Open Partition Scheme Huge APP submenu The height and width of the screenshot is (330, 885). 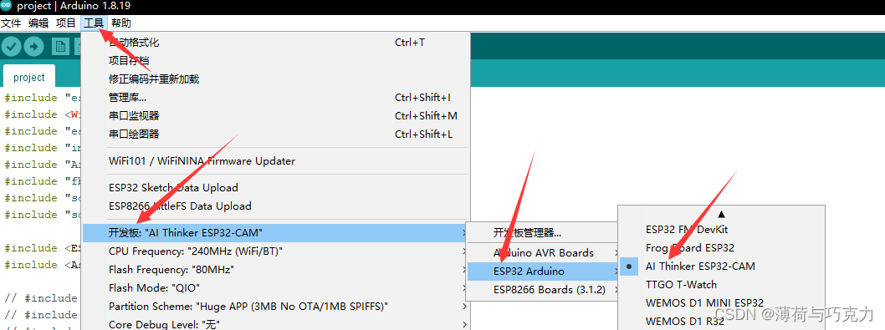pyautogui.click(x=275, y=307)
